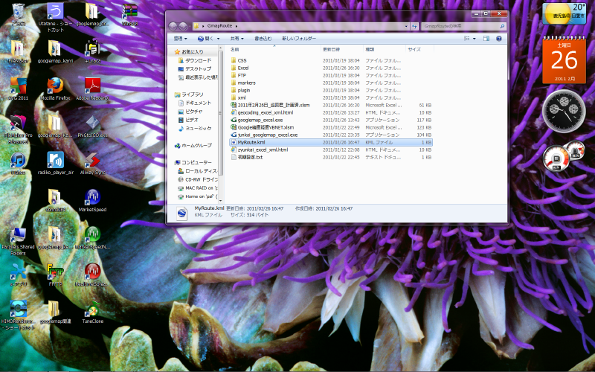The height and width of the screenshot is (372, 595).
Task: Click 新しいフォルダー (New folder) button
Action: pyautogui.click(x=297, y=37)
